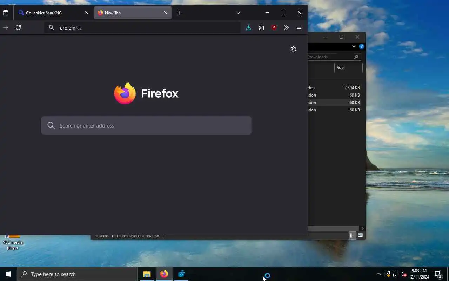Click the address bar magnifier icon
The image size is (449, 281).
tap(52, 27)
